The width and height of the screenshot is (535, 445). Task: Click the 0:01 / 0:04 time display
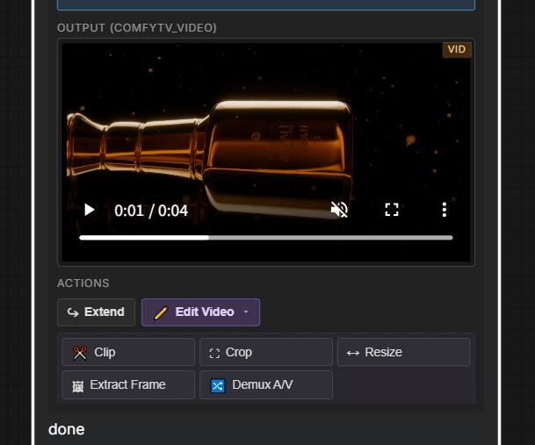pos(151,211)
